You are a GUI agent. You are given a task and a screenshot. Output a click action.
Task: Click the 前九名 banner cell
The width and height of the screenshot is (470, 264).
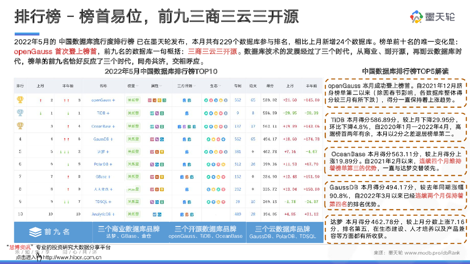[53, 232]
